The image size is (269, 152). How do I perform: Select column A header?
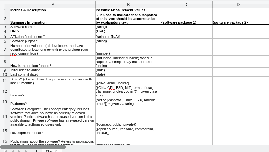click(x=53, y=5)
